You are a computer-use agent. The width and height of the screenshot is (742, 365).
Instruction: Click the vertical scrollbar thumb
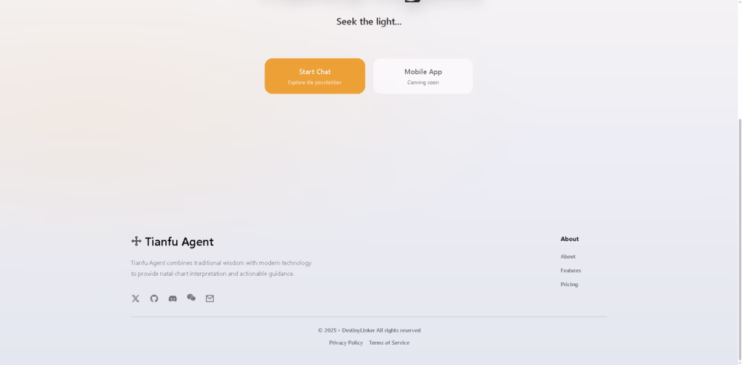(740, 239)
